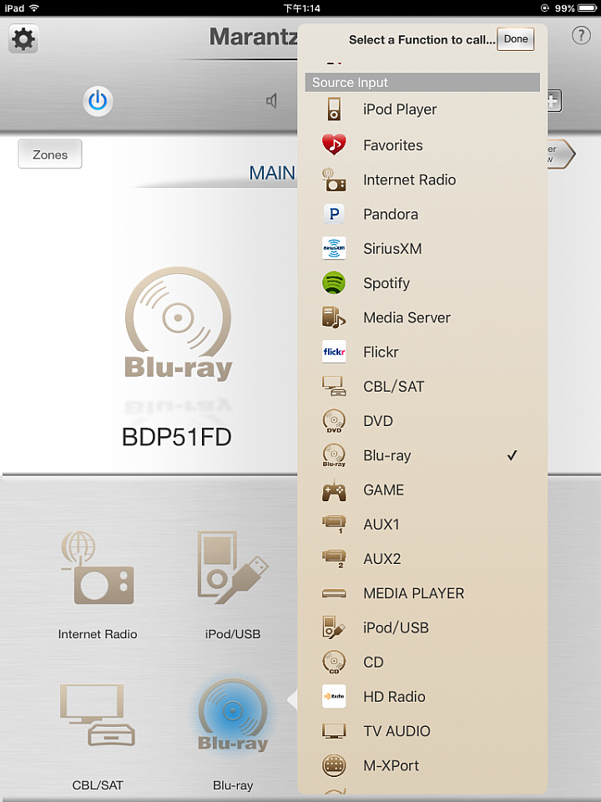This screenshot has width=601, height=802.
Task: Pick the M-XPort icon
Action: click(334, 765)
